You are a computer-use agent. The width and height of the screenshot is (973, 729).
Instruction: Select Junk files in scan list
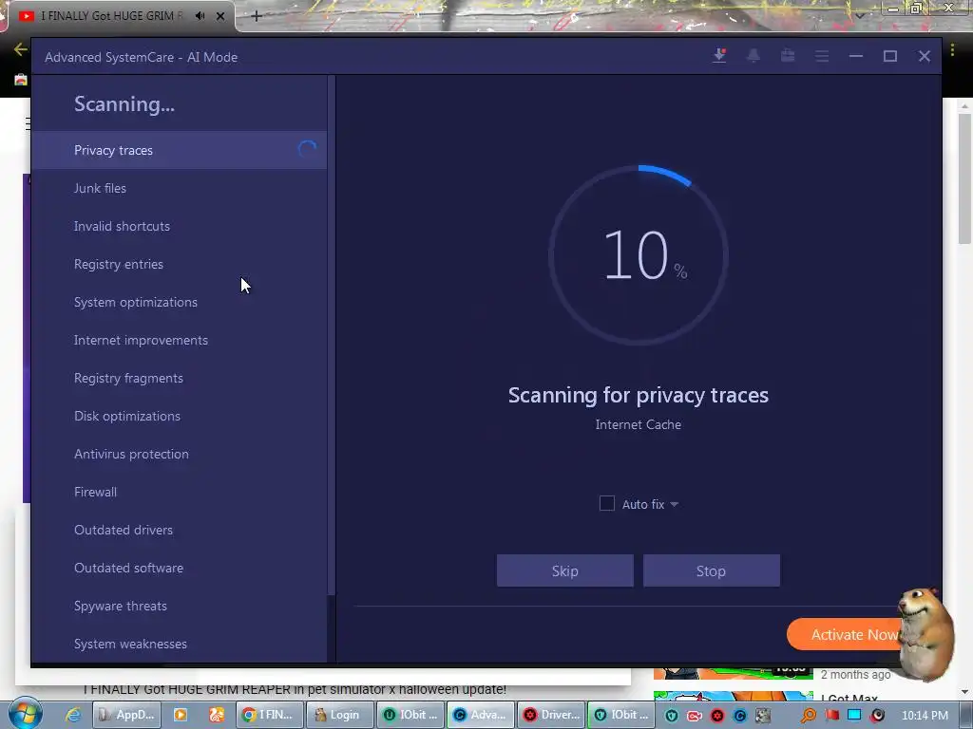[x=179, y=188]
